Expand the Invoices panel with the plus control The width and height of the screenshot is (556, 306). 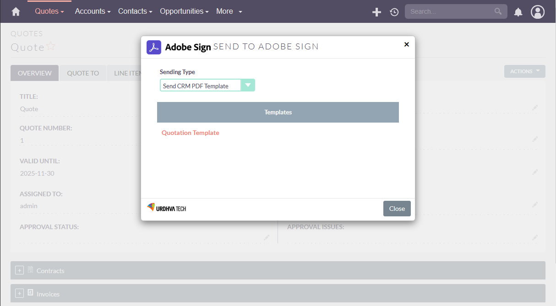point(19,293)
